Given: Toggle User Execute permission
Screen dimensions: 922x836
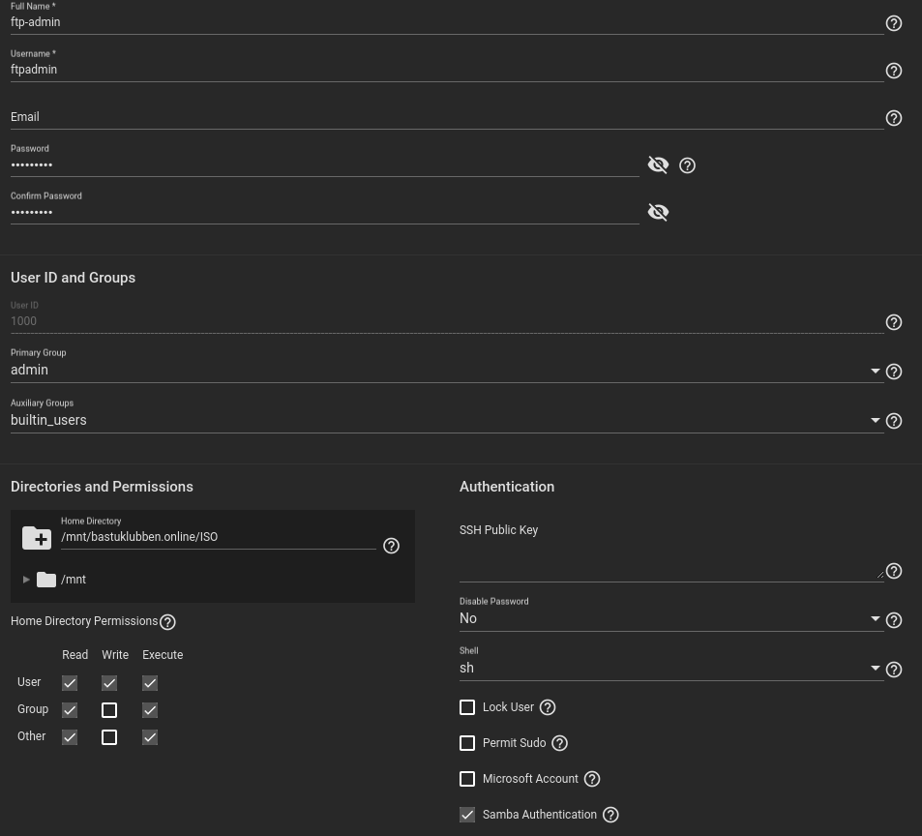Looking at the screenshot, I should pos(150,683).
